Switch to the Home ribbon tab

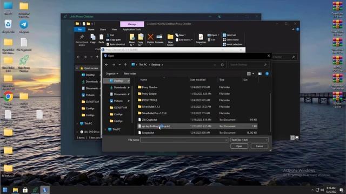(x=91, y=30)
